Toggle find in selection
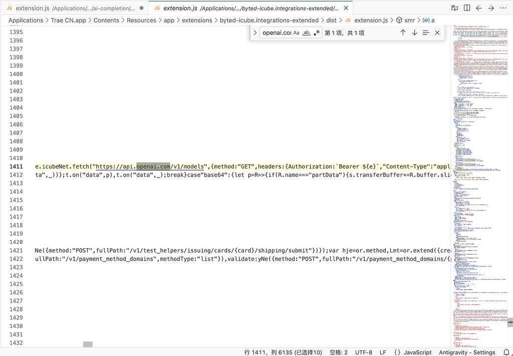Image resolution: width=513 pixels, height=356 pixels. (x=426, y=32)
